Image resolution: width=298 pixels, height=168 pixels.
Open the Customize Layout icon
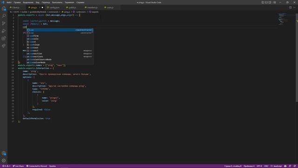275,2
